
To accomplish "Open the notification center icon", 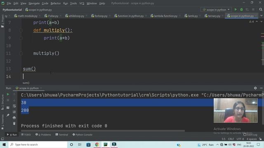I will click(259, 144).
